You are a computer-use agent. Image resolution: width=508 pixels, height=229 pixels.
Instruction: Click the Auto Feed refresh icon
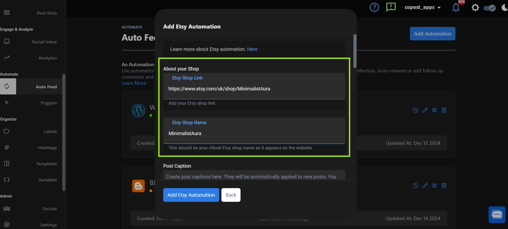(7, 86)
